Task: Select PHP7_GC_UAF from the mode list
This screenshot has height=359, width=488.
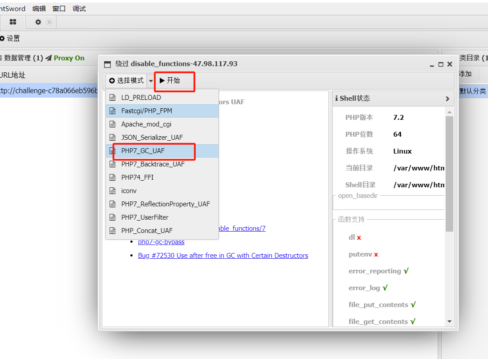Action: [142, 151]
